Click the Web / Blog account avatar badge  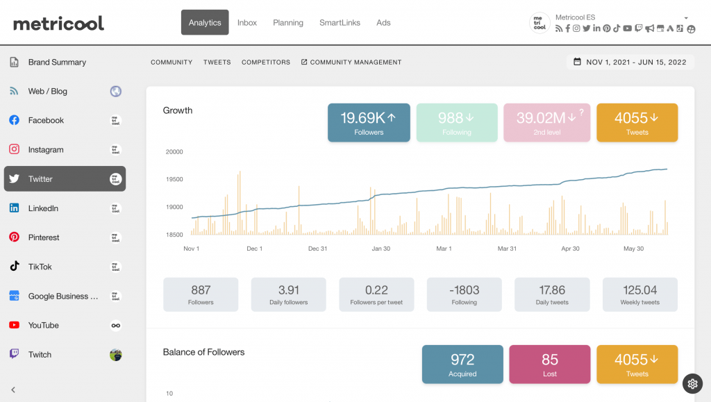(x=116, y=91)
